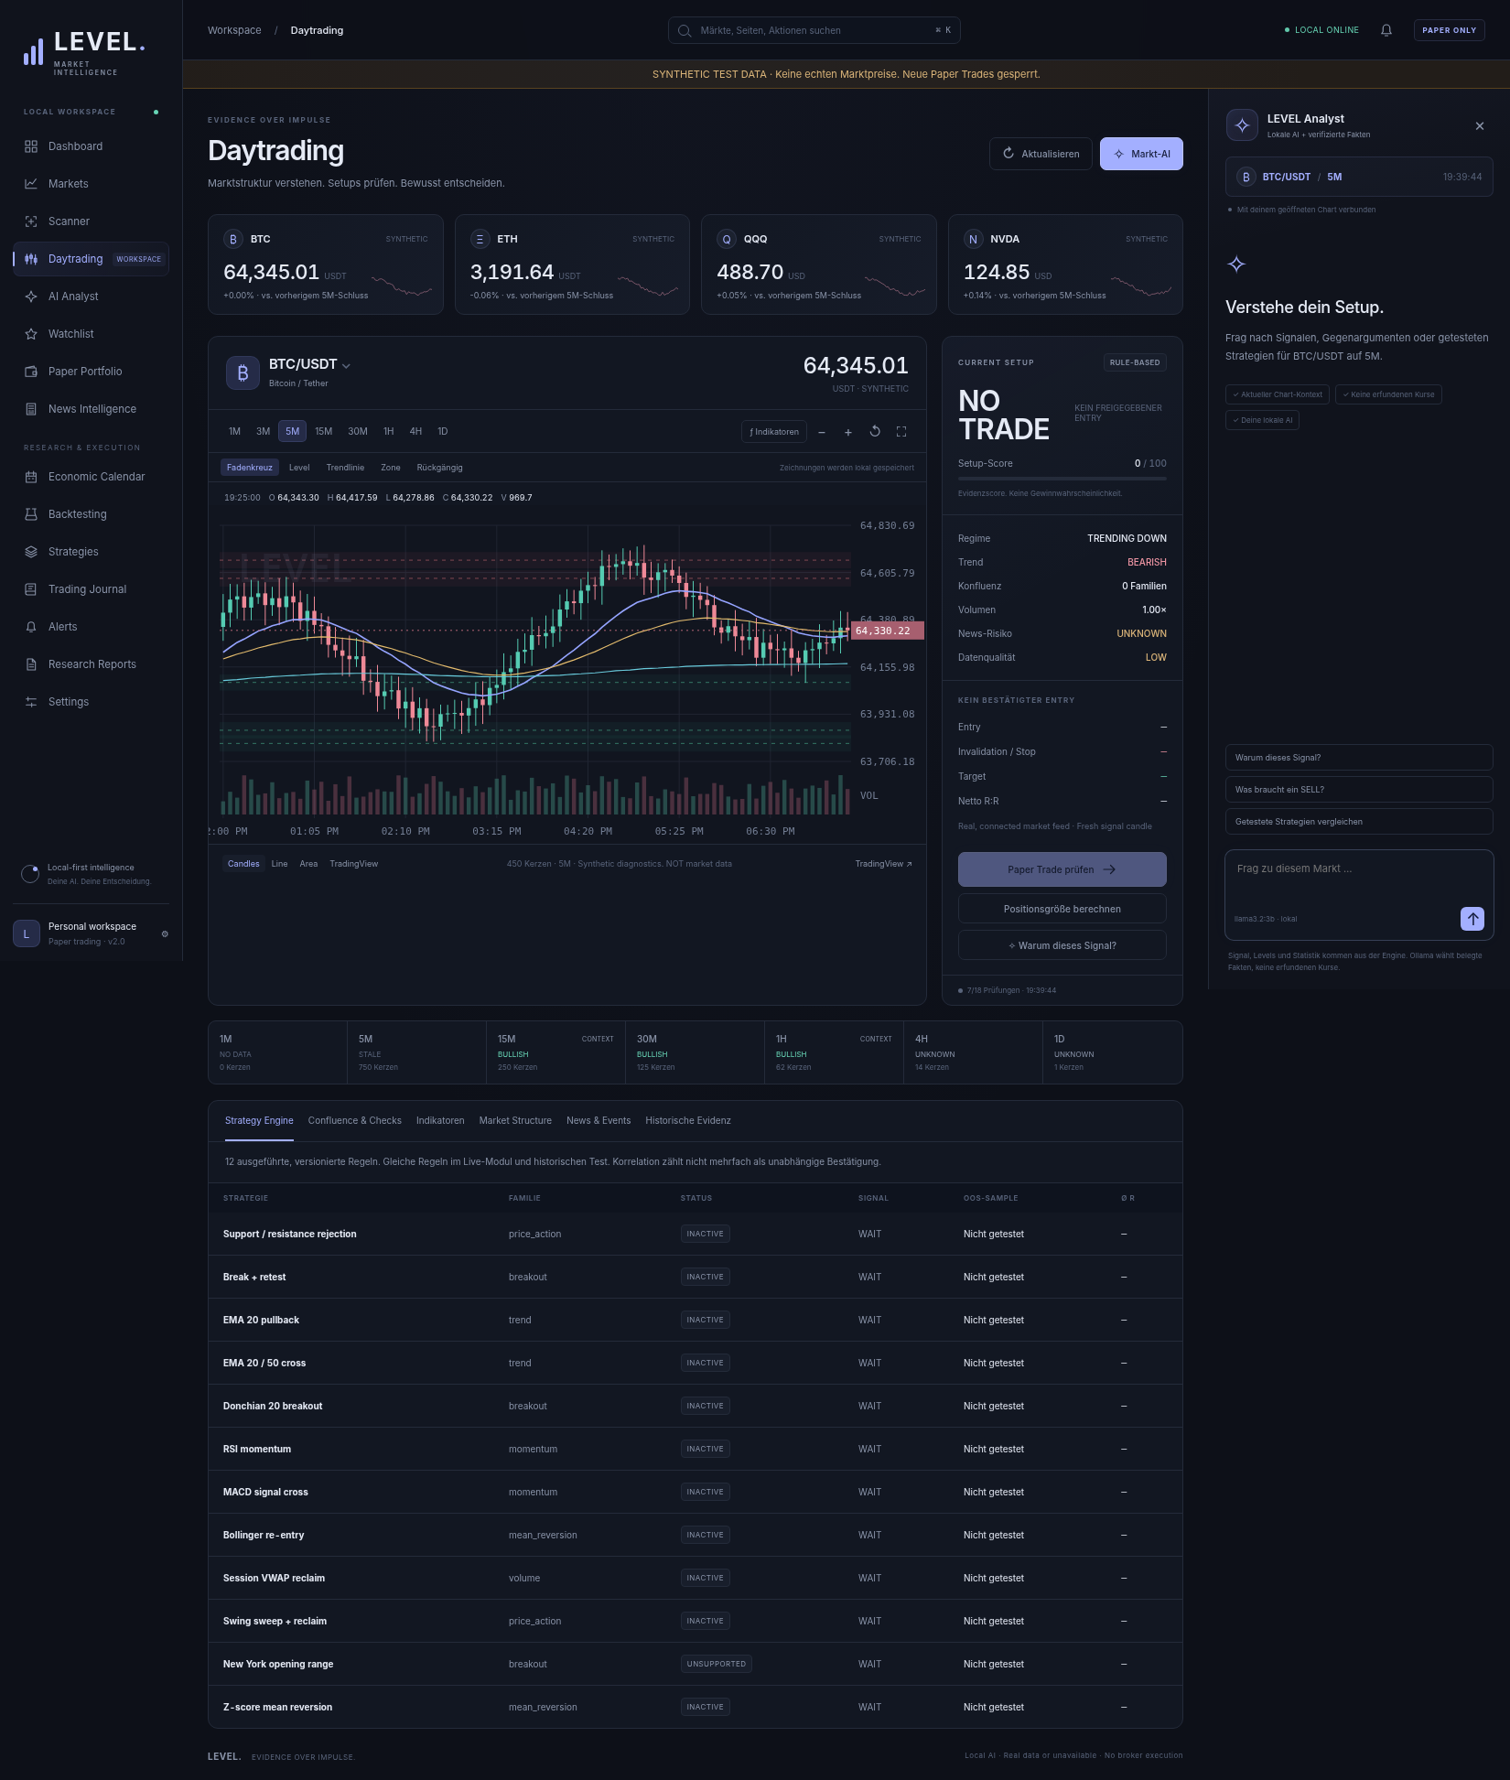Select the 3M timeframe
The height and width of the screenshot is (1780, 1510).
pos(264,431)
